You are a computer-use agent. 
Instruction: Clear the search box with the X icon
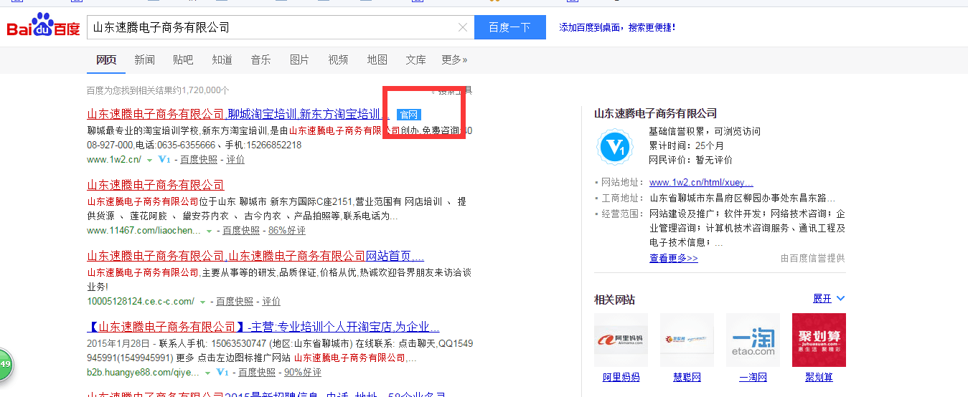[463, 28]
